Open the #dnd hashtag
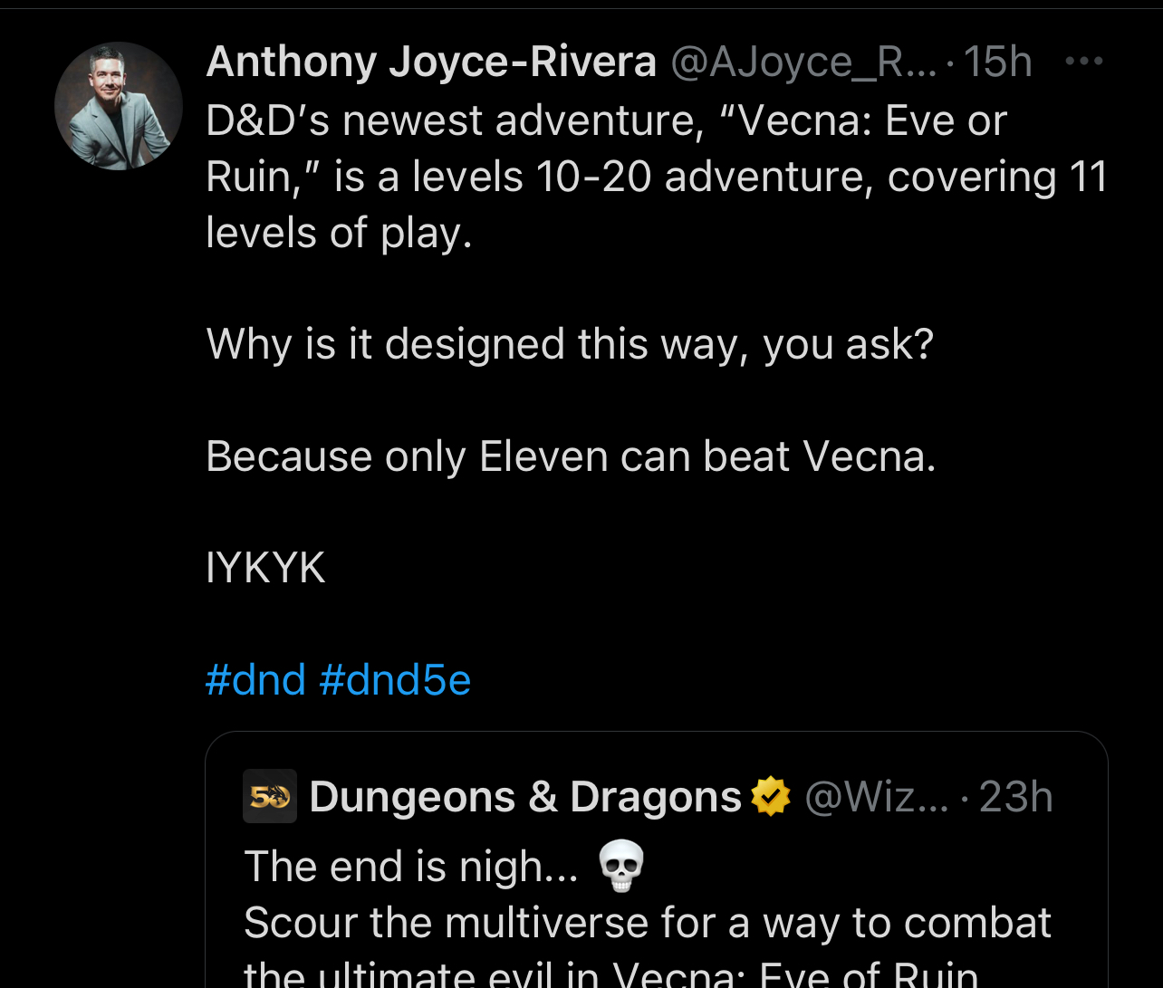This screenshot has height=988, width=1163. click(x=255, y=679)
